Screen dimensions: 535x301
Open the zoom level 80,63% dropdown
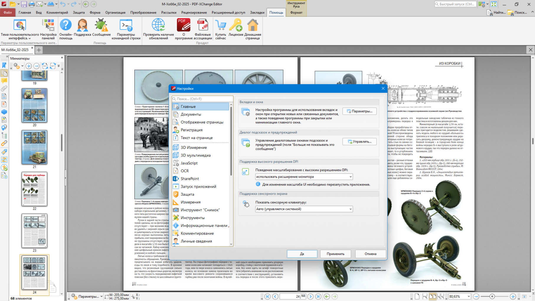coord(468,296)
